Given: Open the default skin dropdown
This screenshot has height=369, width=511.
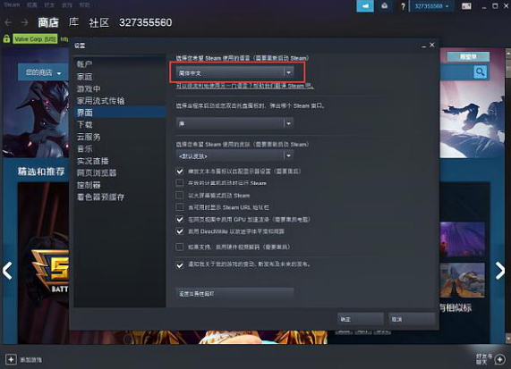Looking at the screenshot, I should coord(234,155).
